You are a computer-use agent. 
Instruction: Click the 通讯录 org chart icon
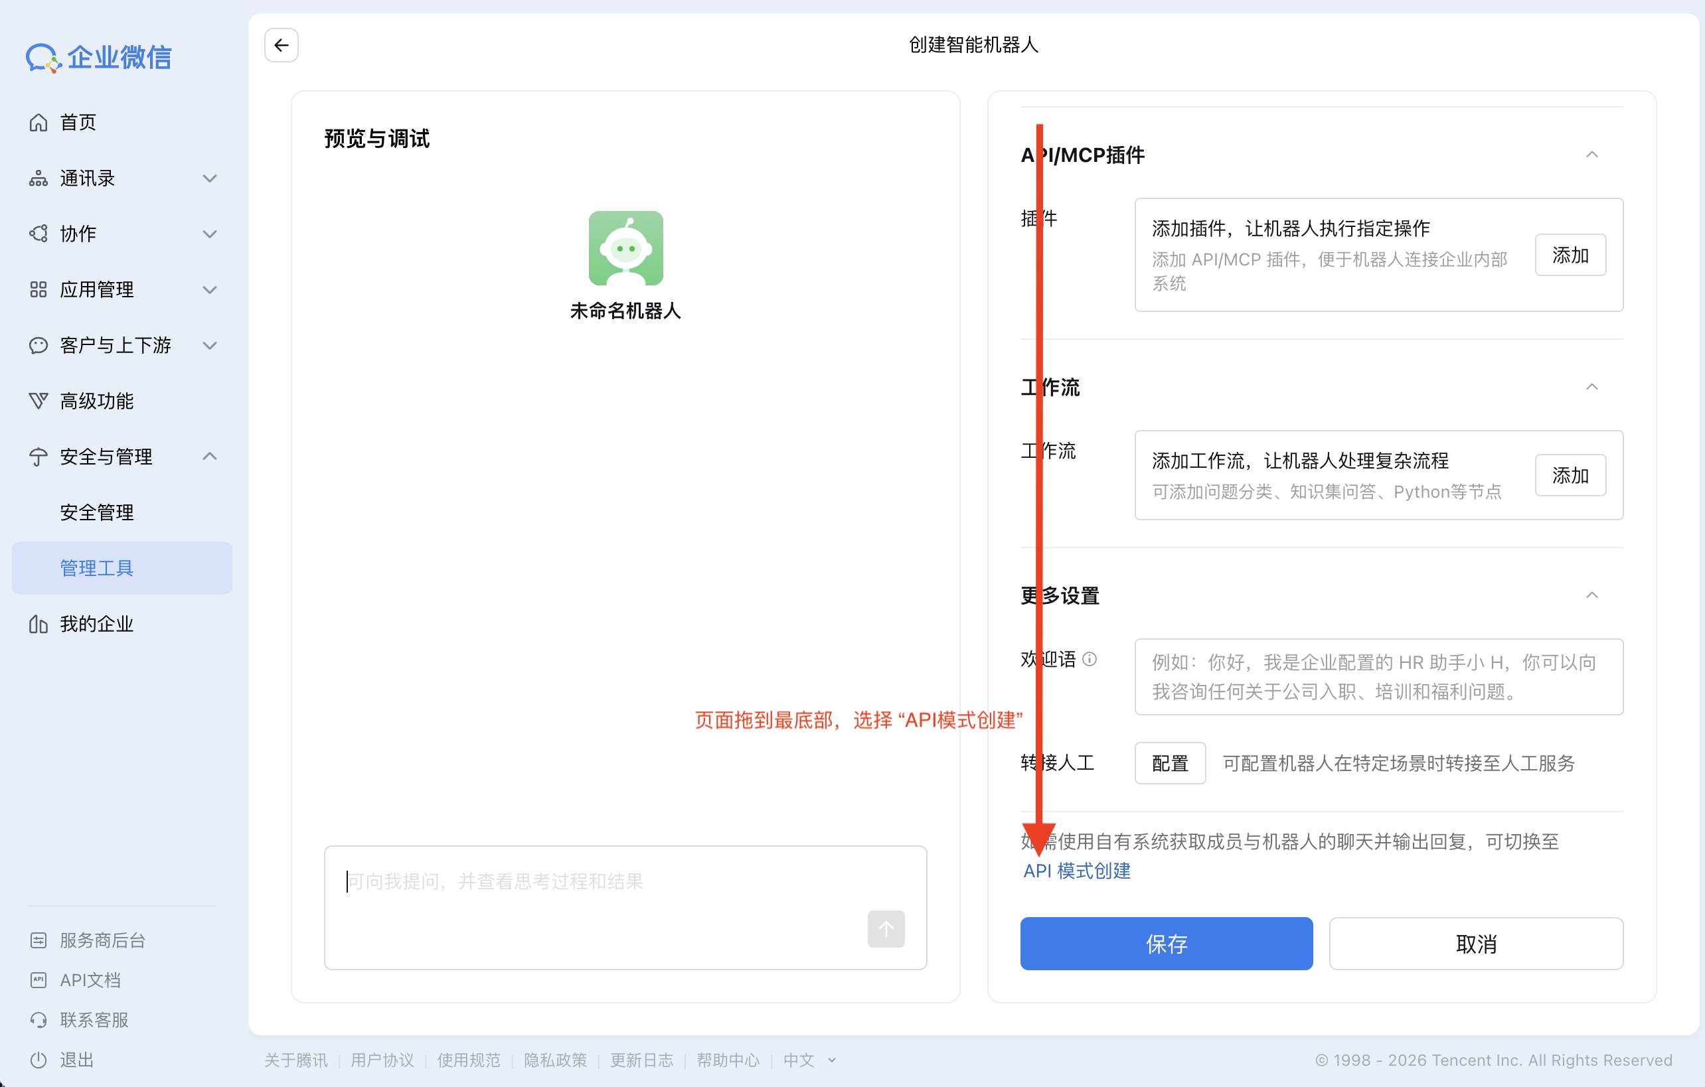(x=39, y=179)
